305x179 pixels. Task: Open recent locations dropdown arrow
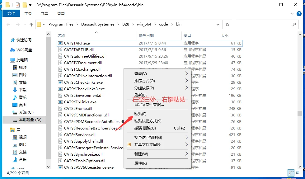click(25, 25)
